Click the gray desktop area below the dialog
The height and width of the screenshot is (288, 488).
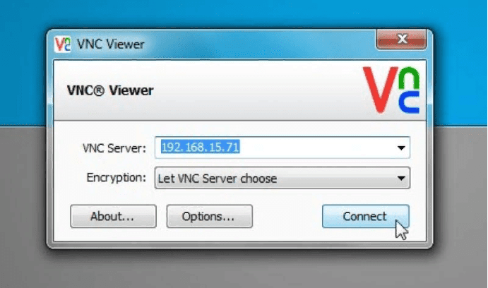(243, 269)
